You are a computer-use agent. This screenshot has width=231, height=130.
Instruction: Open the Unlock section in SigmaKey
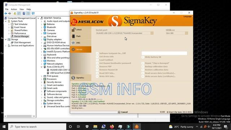click(80, 30)
